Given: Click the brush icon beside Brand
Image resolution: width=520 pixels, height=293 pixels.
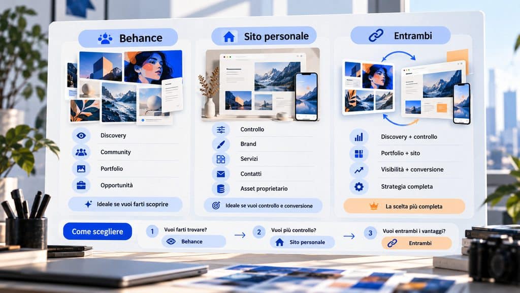Looking at the screenshot, I should pos(221,144).
